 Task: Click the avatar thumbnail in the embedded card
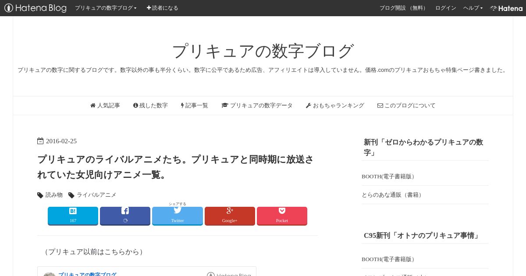click(50, 274)
